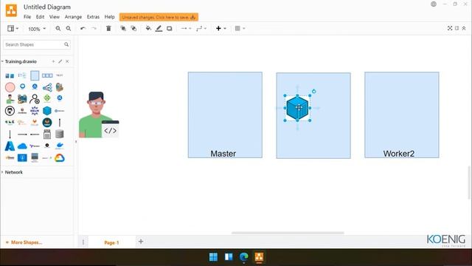Open the Extras menu

93,17
